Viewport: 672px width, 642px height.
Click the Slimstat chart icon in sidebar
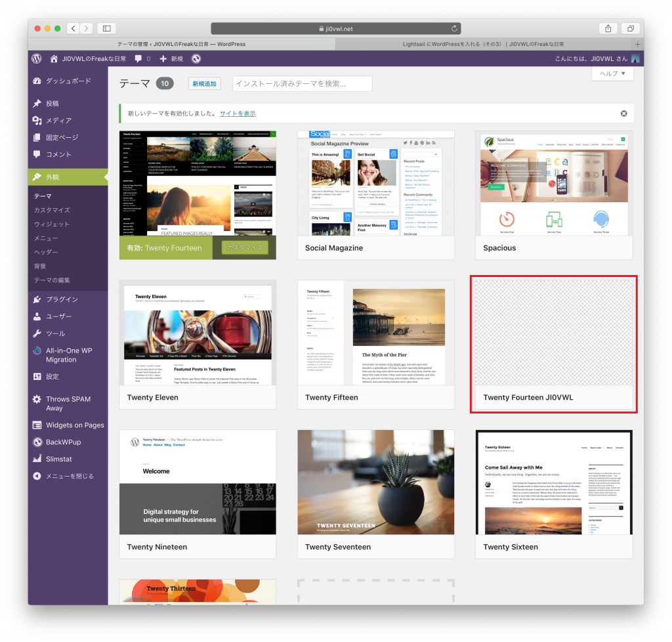(x=37, y=459)
